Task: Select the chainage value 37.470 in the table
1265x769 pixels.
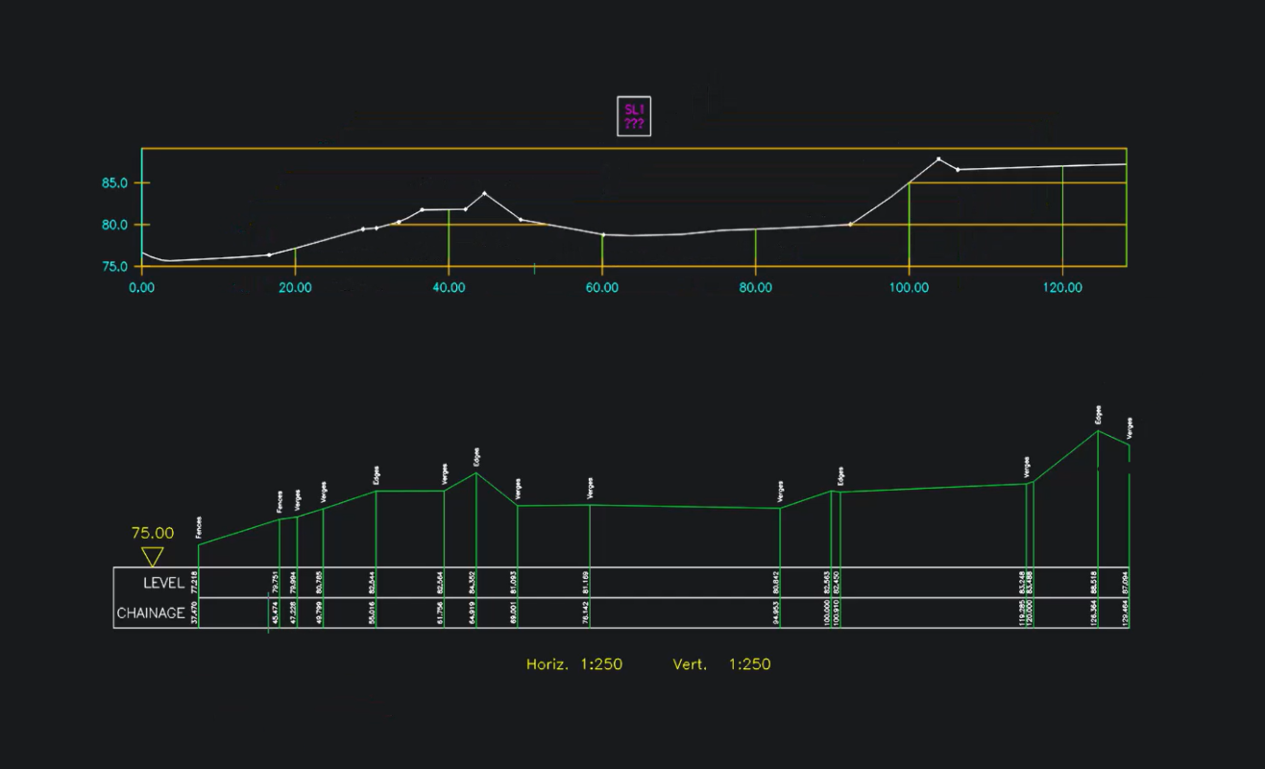Action: (195, 613)
